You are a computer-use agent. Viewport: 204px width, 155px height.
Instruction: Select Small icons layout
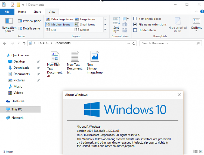point(85,24)
